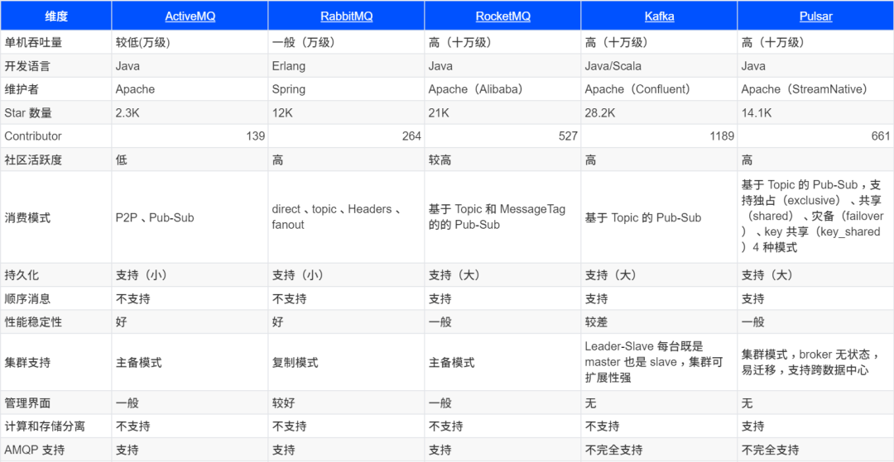Select the AMQP 支持 row label
The width and height of the screenshot is (894, 462).
(x=34, y=450)
